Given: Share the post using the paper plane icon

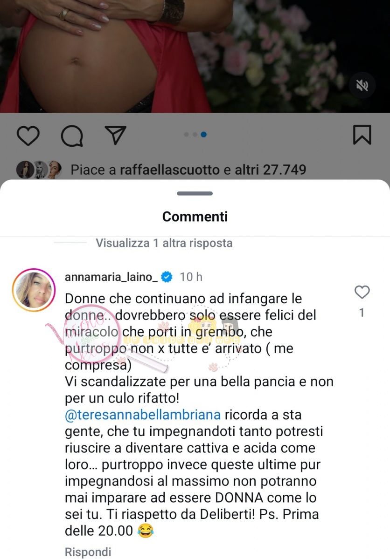Looking at the screenshot, I should pyautogui.click(x=116, y=135).
